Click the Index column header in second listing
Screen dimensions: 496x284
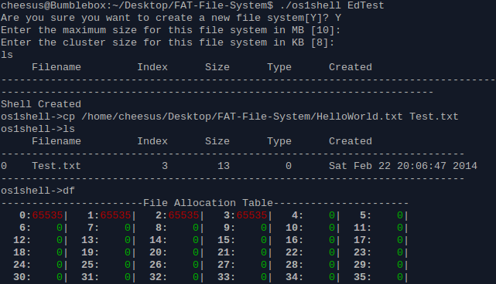pyautogui.click(x=152, y=141)
